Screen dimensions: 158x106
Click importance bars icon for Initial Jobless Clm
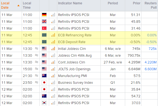[x=53, y=49]
